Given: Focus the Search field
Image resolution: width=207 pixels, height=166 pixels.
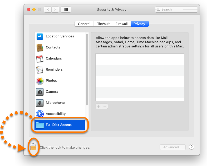Looking at the screenshot, I should (176, 9).
